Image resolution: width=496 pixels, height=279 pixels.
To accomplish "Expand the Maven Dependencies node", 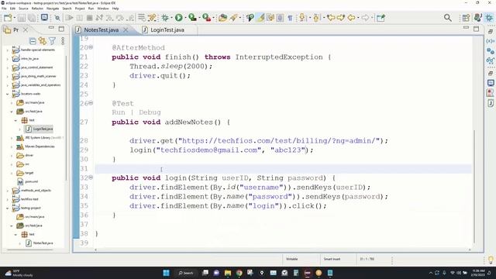I will point(12,146).
